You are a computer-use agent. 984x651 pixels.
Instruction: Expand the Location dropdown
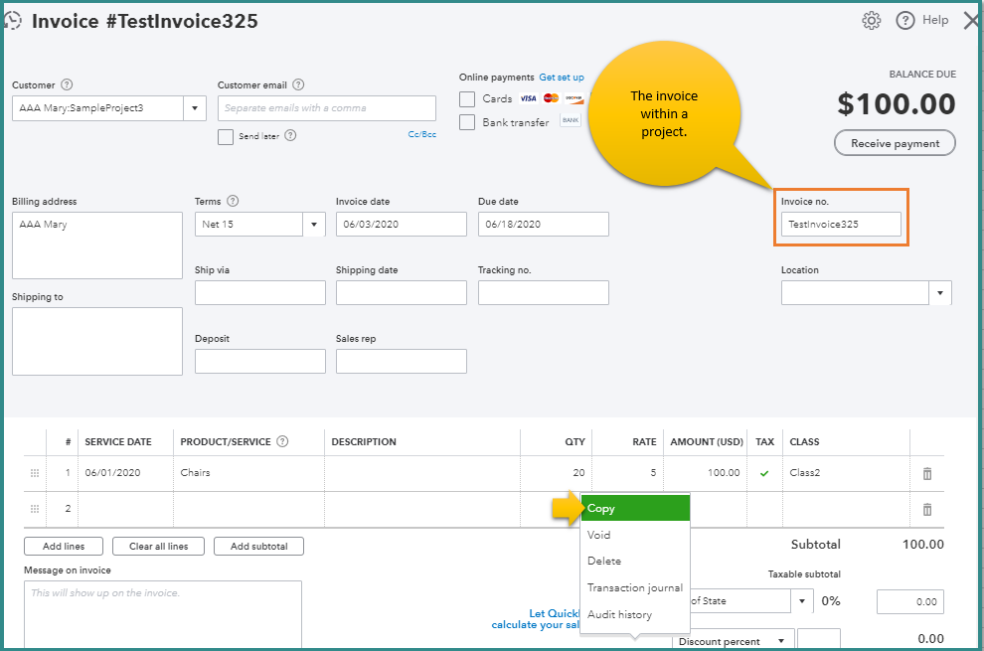click(x=939, y=293)
